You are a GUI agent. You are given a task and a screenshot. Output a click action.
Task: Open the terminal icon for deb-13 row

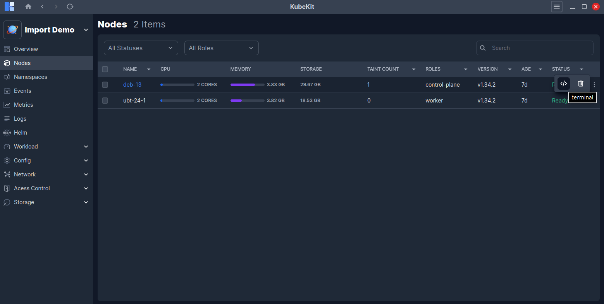point(563,84)
